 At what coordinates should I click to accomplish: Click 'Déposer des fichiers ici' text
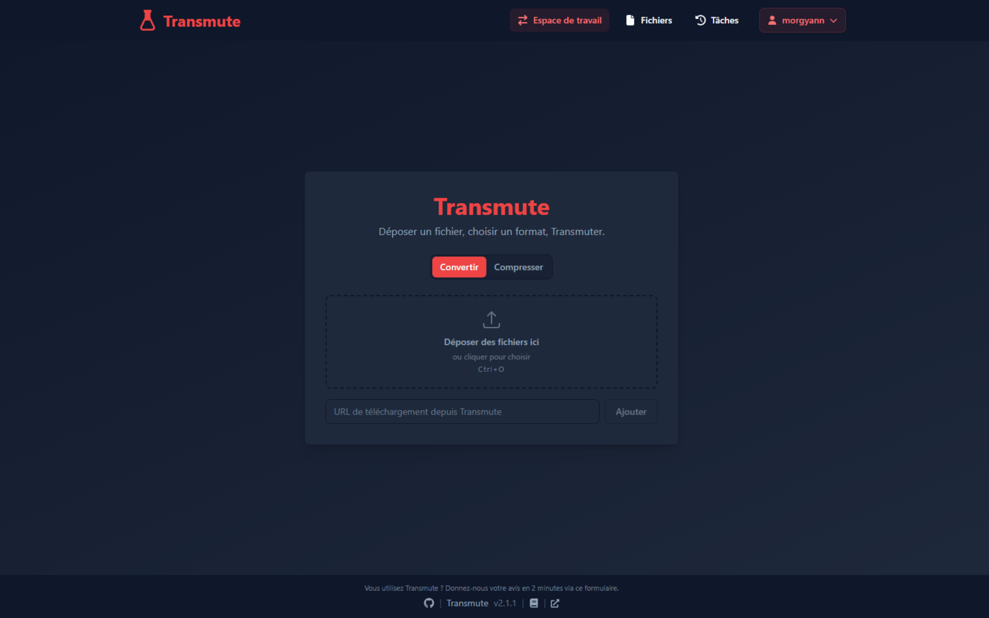pyautogui.click(x=491, y=342)
